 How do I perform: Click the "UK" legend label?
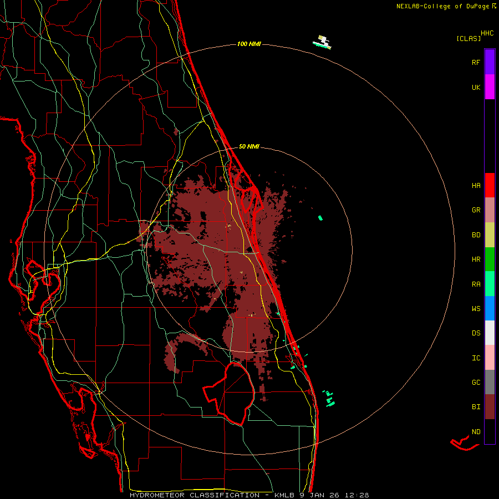(476, 88)
